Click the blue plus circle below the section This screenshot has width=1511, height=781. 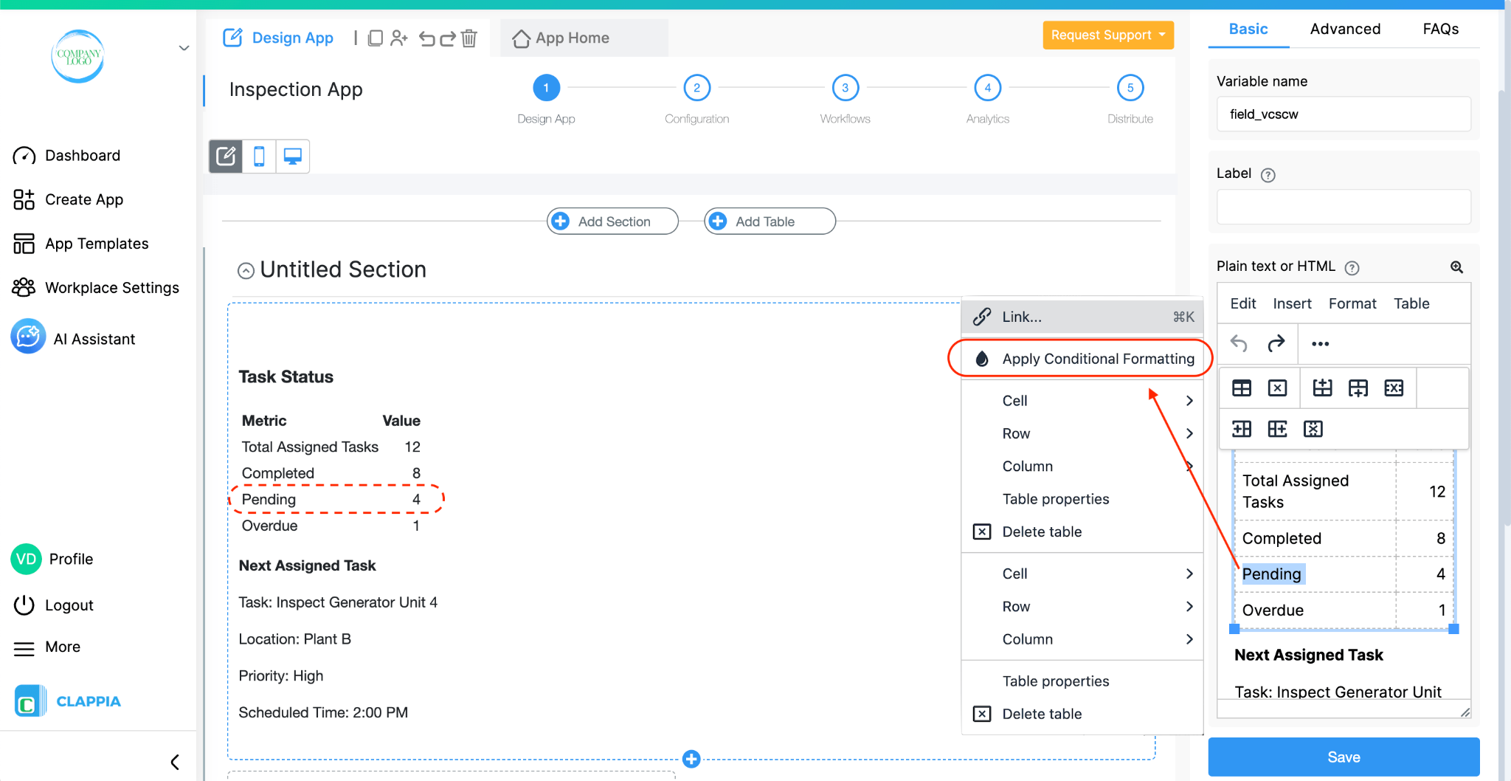[691, 759]
